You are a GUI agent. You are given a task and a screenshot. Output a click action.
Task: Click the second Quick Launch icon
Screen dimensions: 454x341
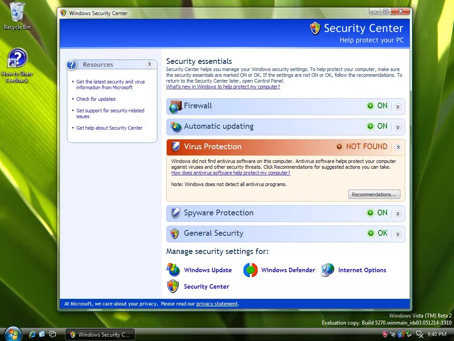42,334
